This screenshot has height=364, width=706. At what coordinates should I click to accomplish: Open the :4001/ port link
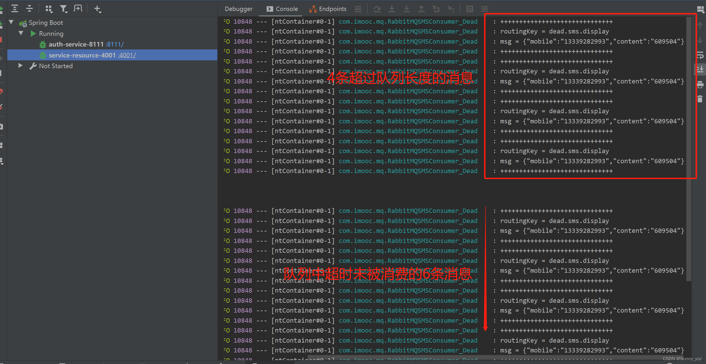[x=127, y=55]
